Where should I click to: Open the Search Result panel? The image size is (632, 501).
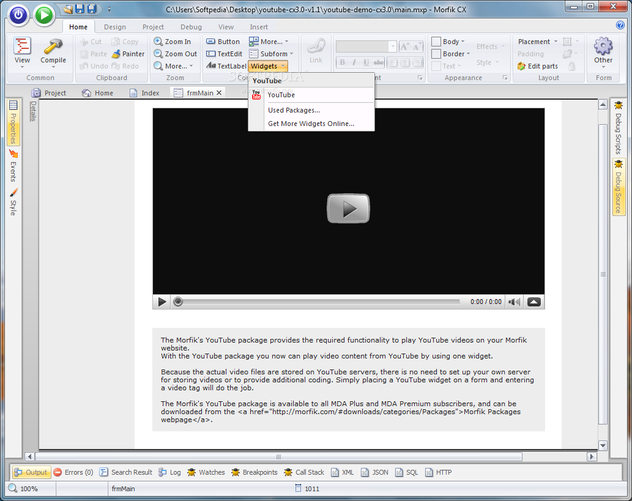(x=126, y=472)
